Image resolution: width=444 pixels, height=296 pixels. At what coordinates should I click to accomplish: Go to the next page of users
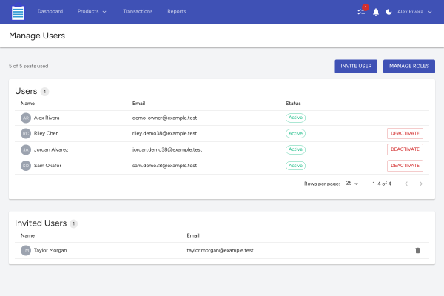click(x=421, y=184)
